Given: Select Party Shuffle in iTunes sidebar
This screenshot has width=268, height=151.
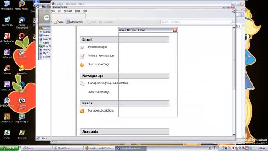Looking at the screenshot, I should tap(45, 39).
